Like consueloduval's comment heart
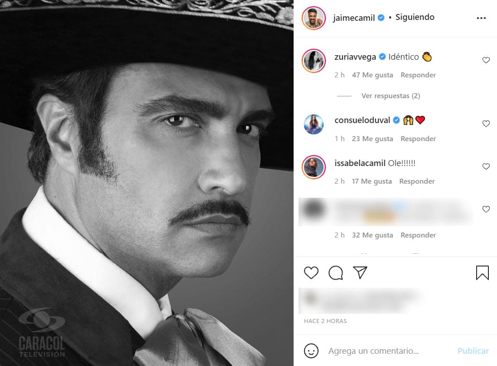 pyautogui.click(x=486, y=124)
